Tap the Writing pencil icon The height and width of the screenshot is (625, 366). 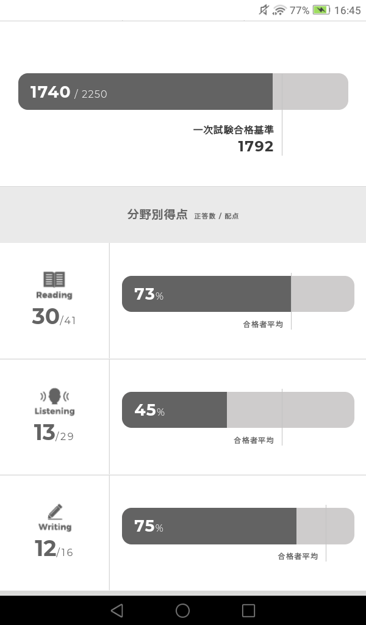[x=55, y=511]
